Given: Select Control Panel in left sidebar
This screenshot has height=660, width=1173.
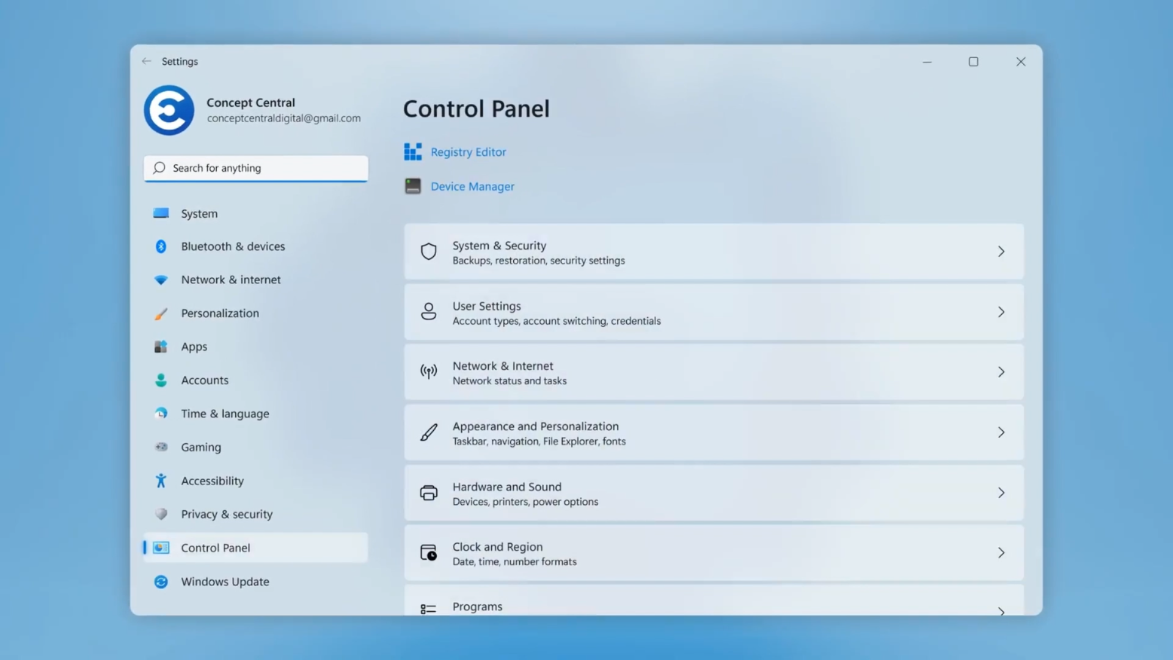Looking at the screenshot, I should pyautogui.click(x=215, y=547).
